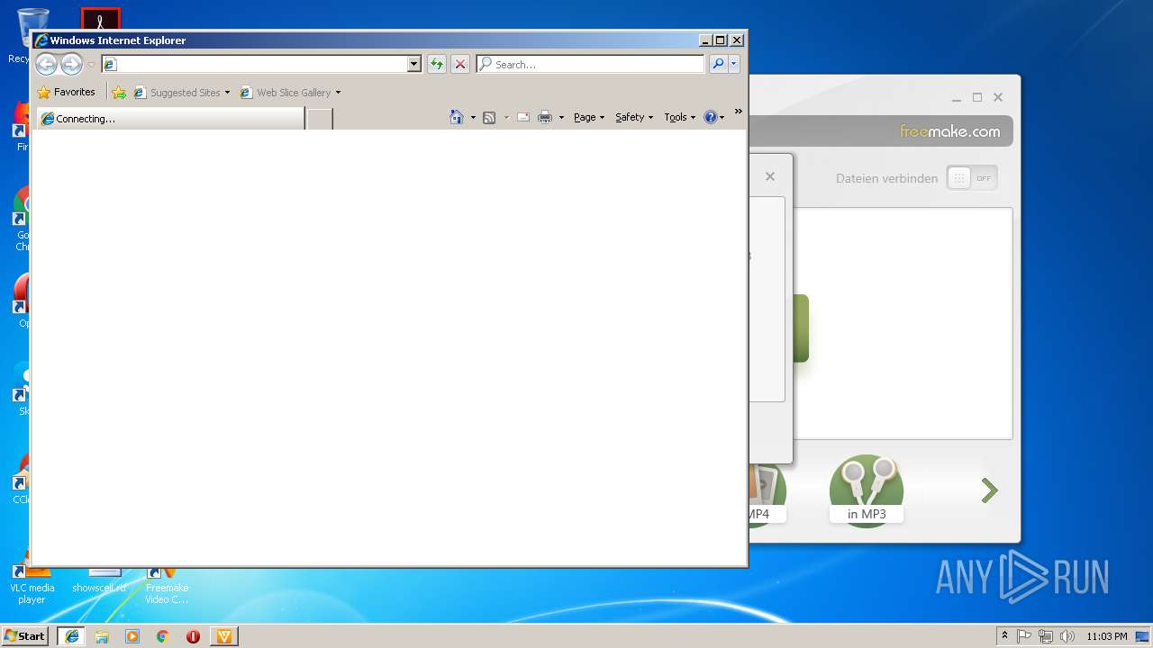Switch to Freemake taskbar button
The image size is (1153, 648).
pos(224,636)
